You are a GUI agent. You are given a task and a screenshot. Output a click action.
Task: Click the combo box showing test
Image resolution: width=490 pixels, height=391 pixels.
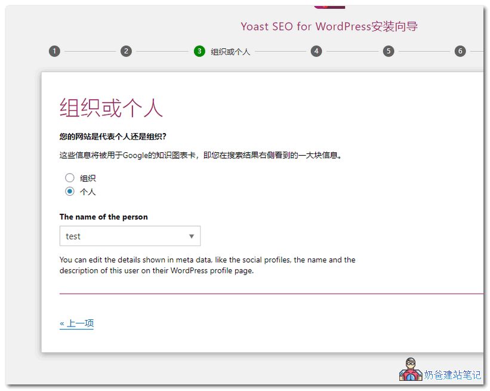click(130, 236)
